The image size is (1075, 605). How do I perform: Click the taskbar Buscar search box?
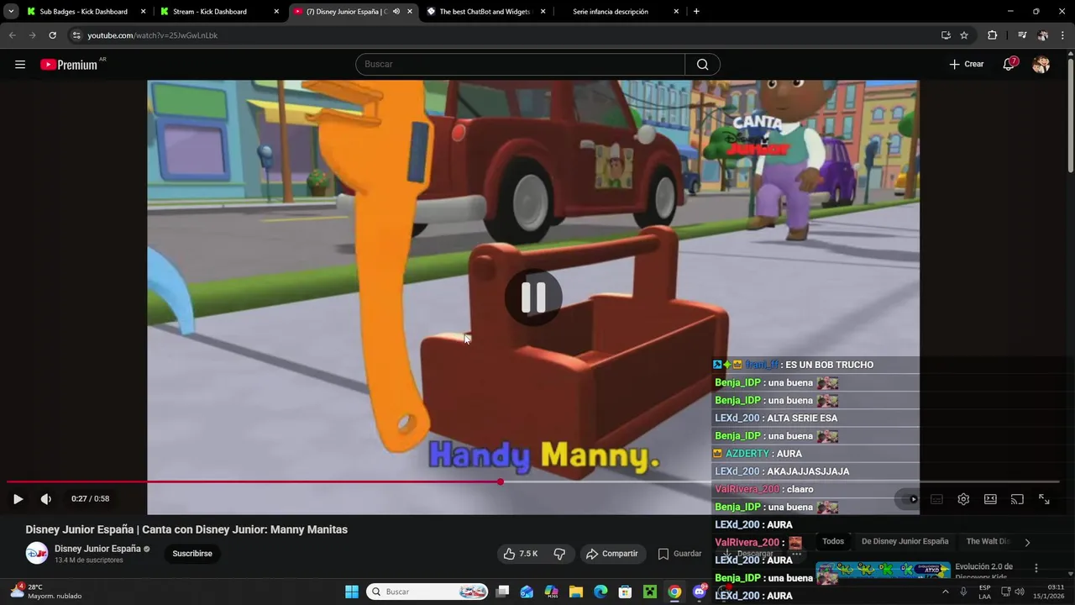(x=428, y=592)
